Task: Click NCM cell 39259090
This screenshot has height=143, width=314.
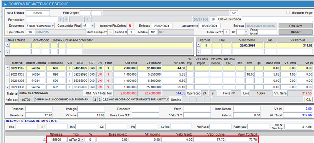Action: click(80, 75)
